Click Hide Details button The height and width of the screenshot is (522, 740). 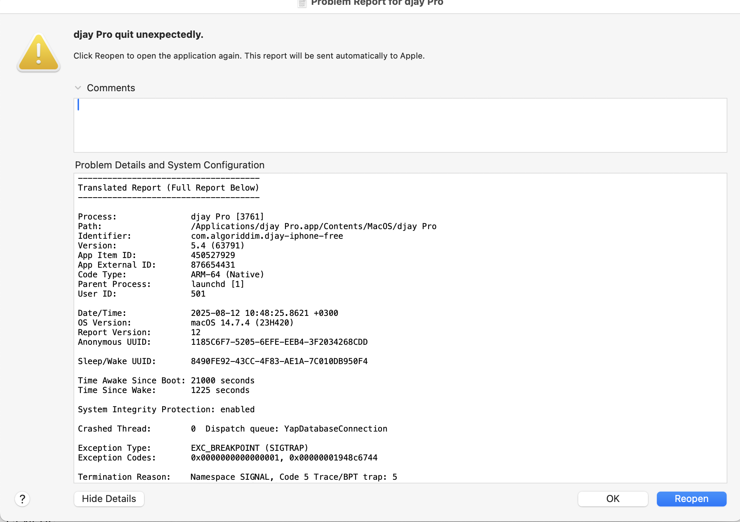point(109,499)
